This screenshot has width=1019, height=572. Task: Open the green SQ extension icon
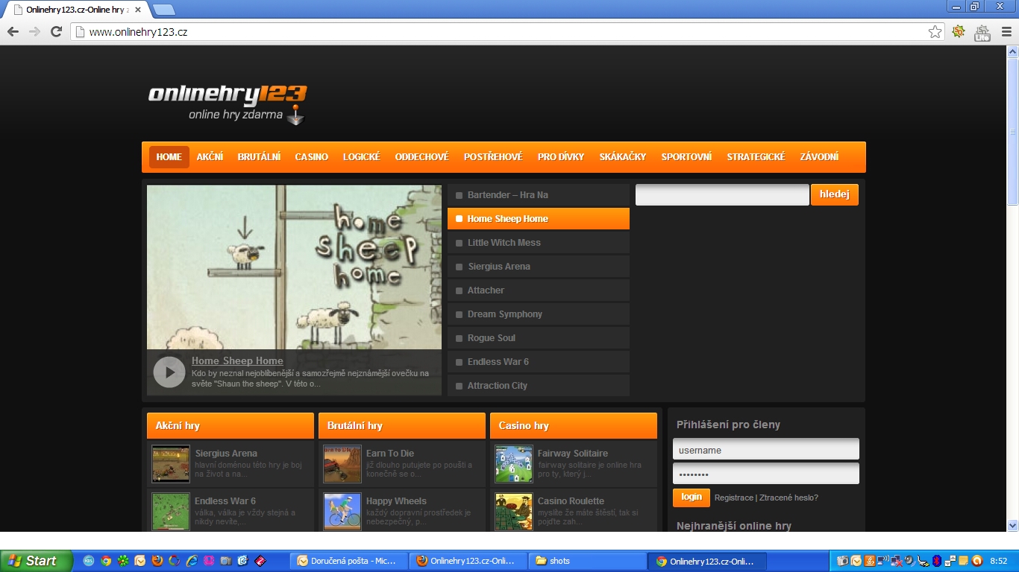pos(959,31)
